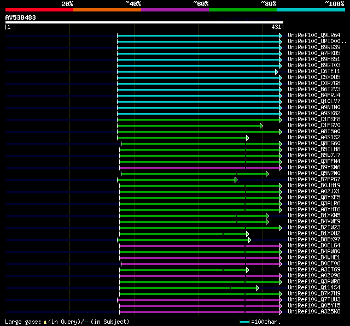This screenshot has width=350, height=326.
Task: Open the UniRef100_A4S1S2 hit
Action: click(314, 138)
